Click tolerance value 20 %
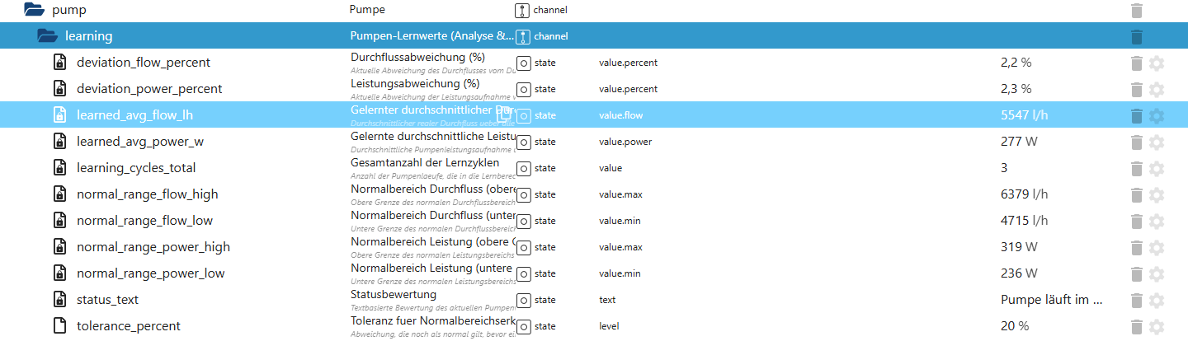 click(1015, 326)
